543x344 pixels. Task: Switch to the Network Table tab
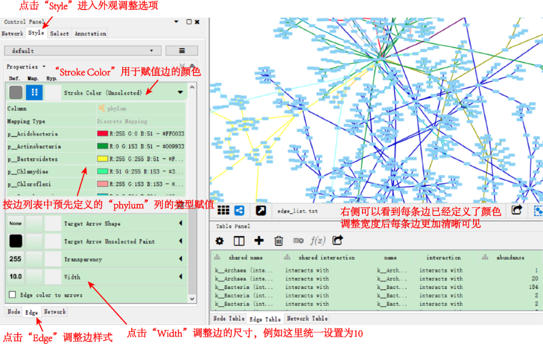click(307, 318)
